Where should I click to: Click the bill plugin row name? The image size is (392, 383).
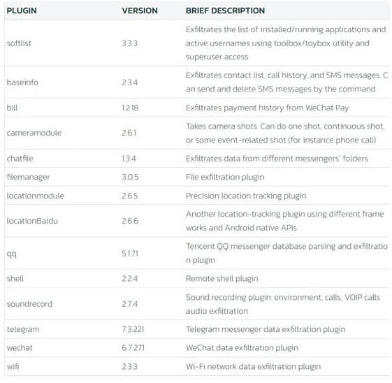(x=12, y=108)
